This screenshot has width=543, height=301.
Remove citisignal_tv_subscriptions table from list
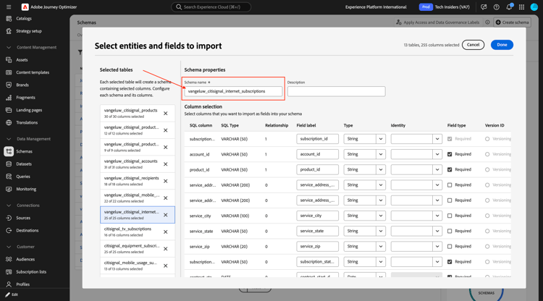point(165,232)
